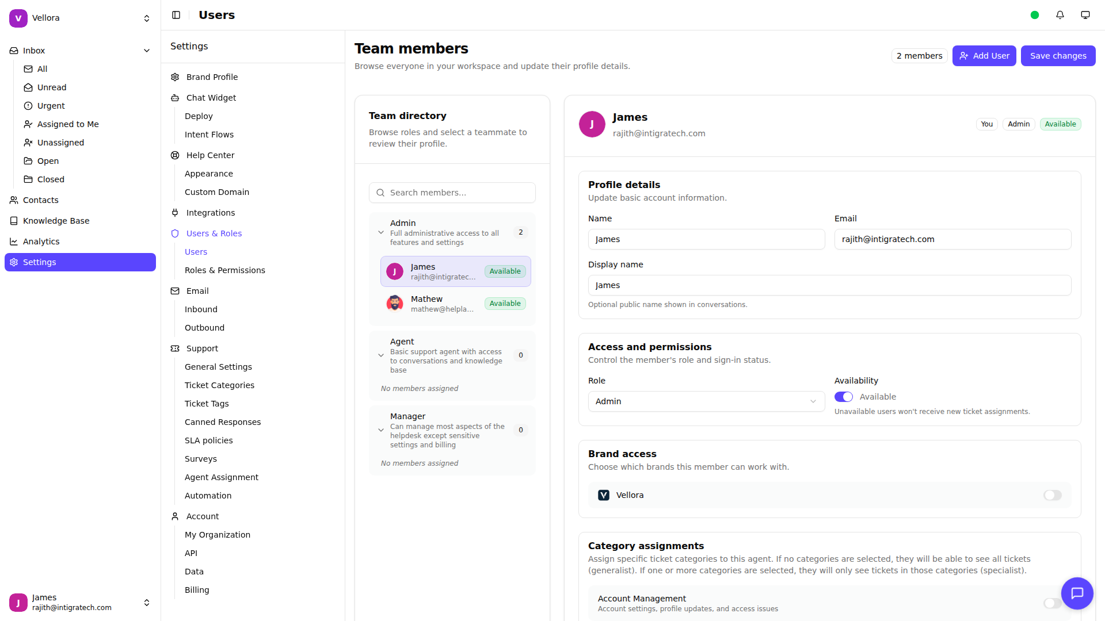Open Canned Responses settings
Screen dimensions: 1105x621
[223, 422]
